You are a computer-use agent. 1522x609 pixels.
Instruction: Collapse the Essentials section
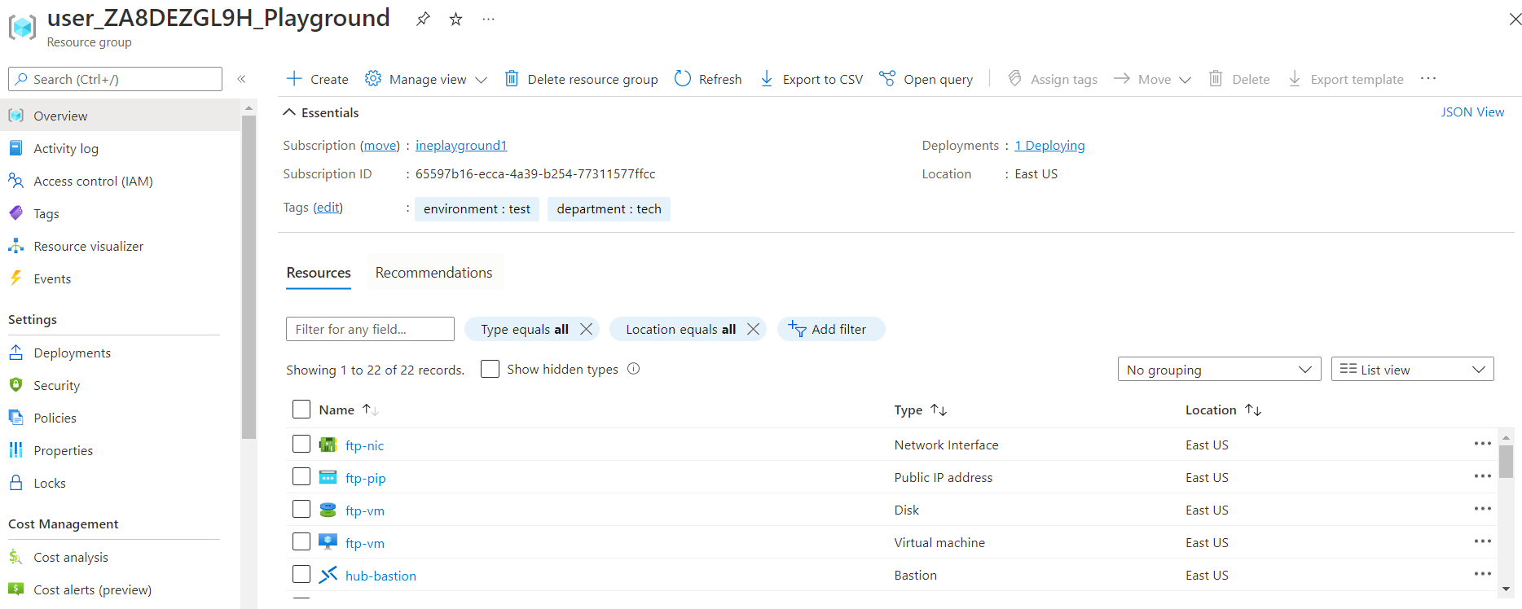tap(289, 112)
